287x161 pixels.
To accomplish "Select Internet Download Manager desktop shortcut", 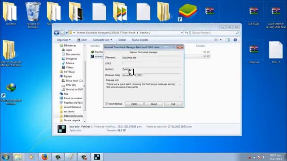I will point(11,94).
